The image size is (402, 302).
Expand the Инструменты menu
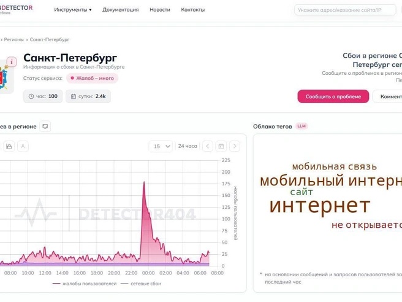coord(73,10)
